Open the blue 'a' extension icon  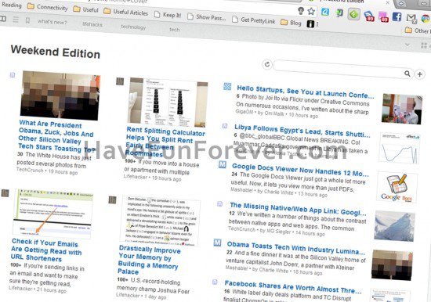click(x=325, y=12)
